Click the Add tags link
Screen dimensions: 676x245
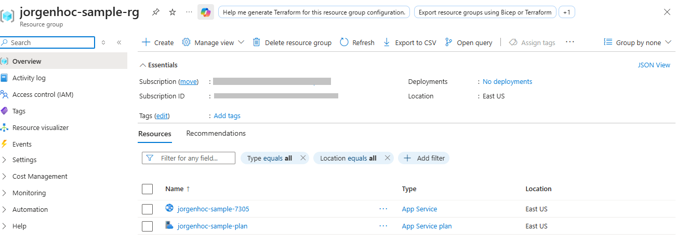coord(227,116)
